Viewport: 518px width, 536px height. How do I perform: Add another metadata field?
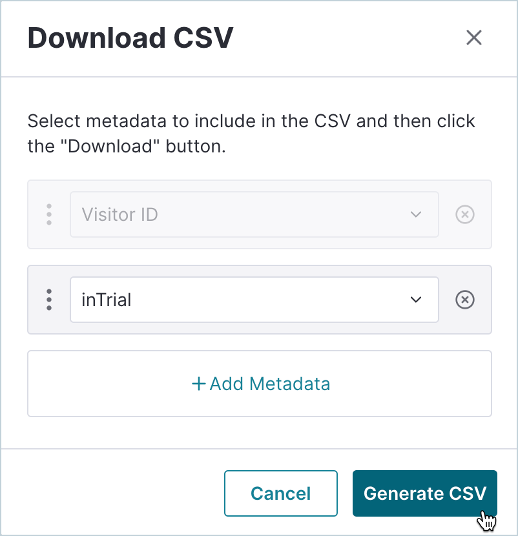tap(260, 383)
